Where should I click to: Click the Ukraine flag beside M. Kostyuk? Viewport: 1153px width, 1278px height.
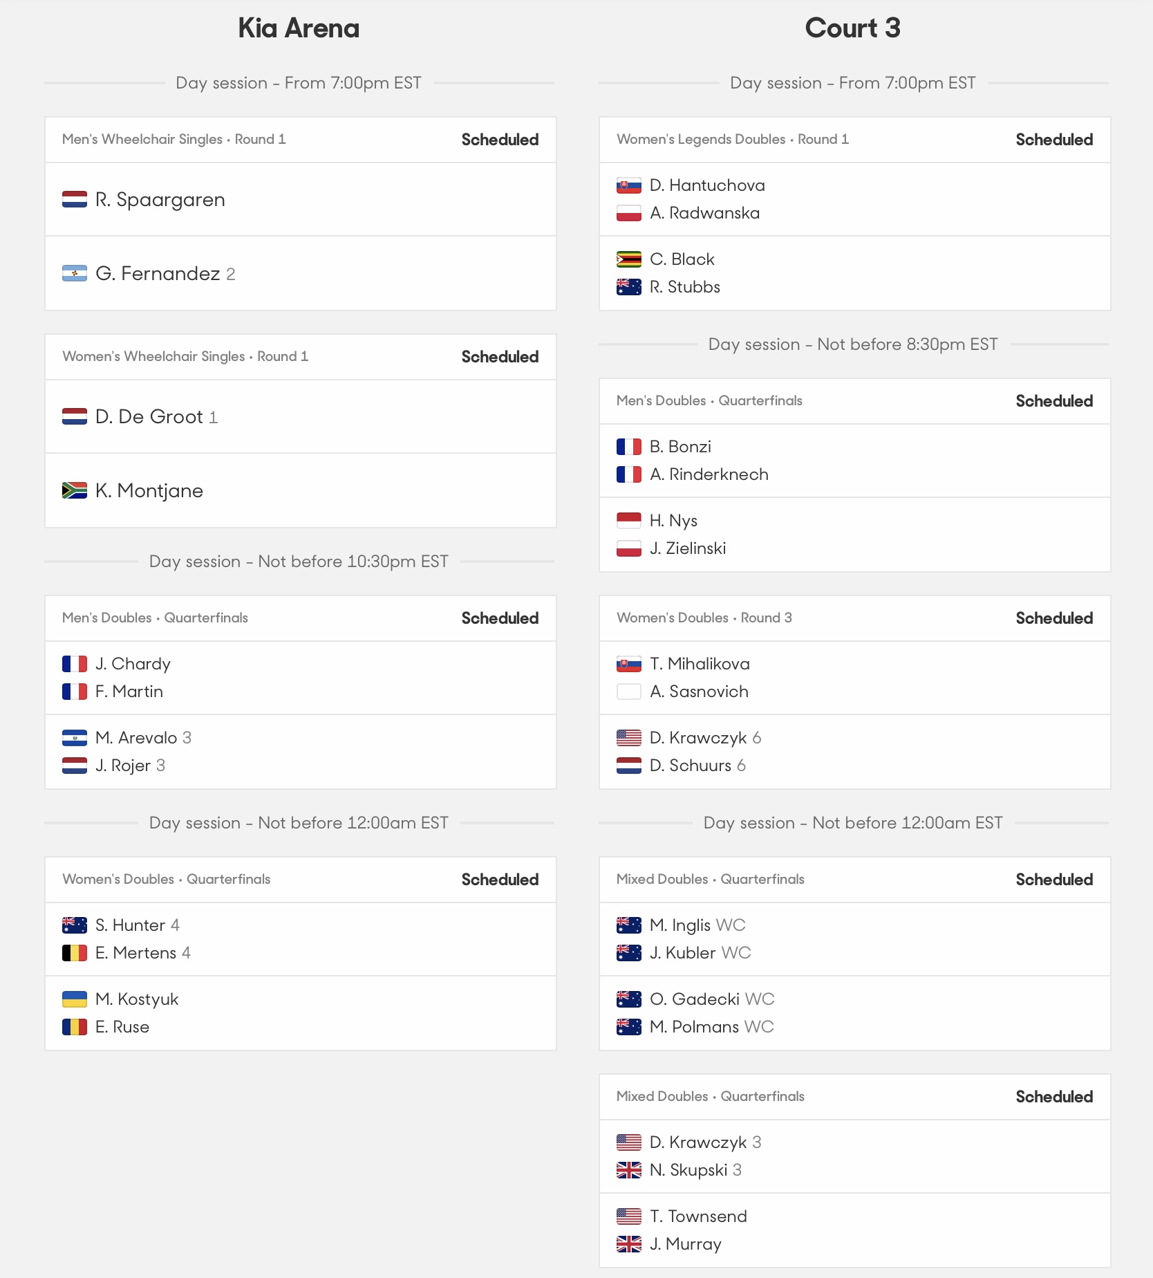[x=75, y=999]
